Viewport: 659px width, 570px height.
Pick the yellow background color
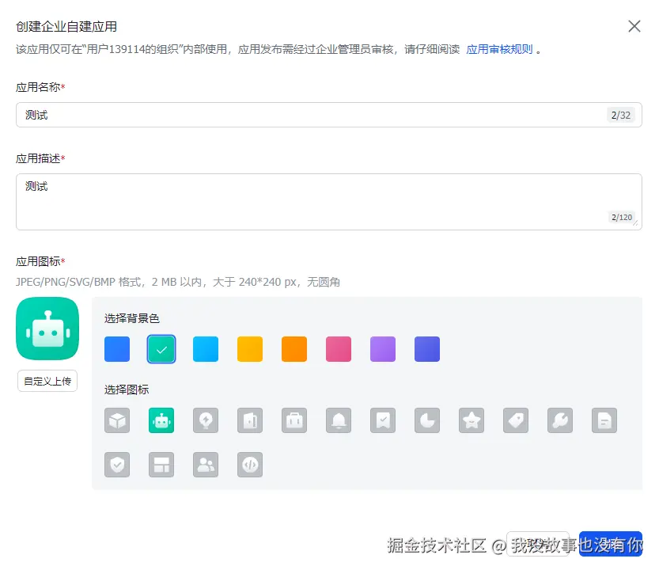(250, 349)
